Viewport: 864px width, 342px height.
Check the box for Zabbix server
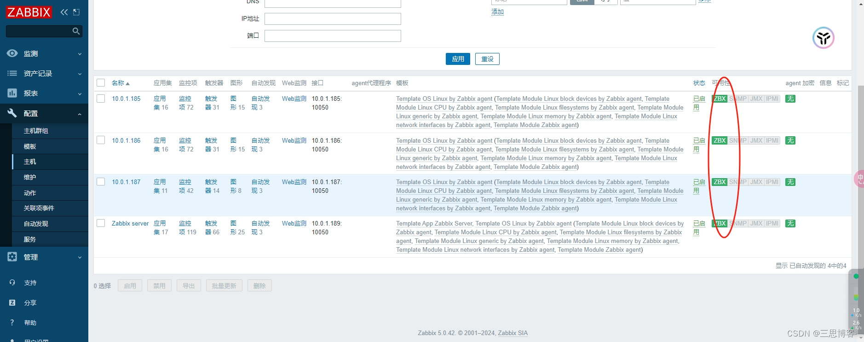coord(101,223)
